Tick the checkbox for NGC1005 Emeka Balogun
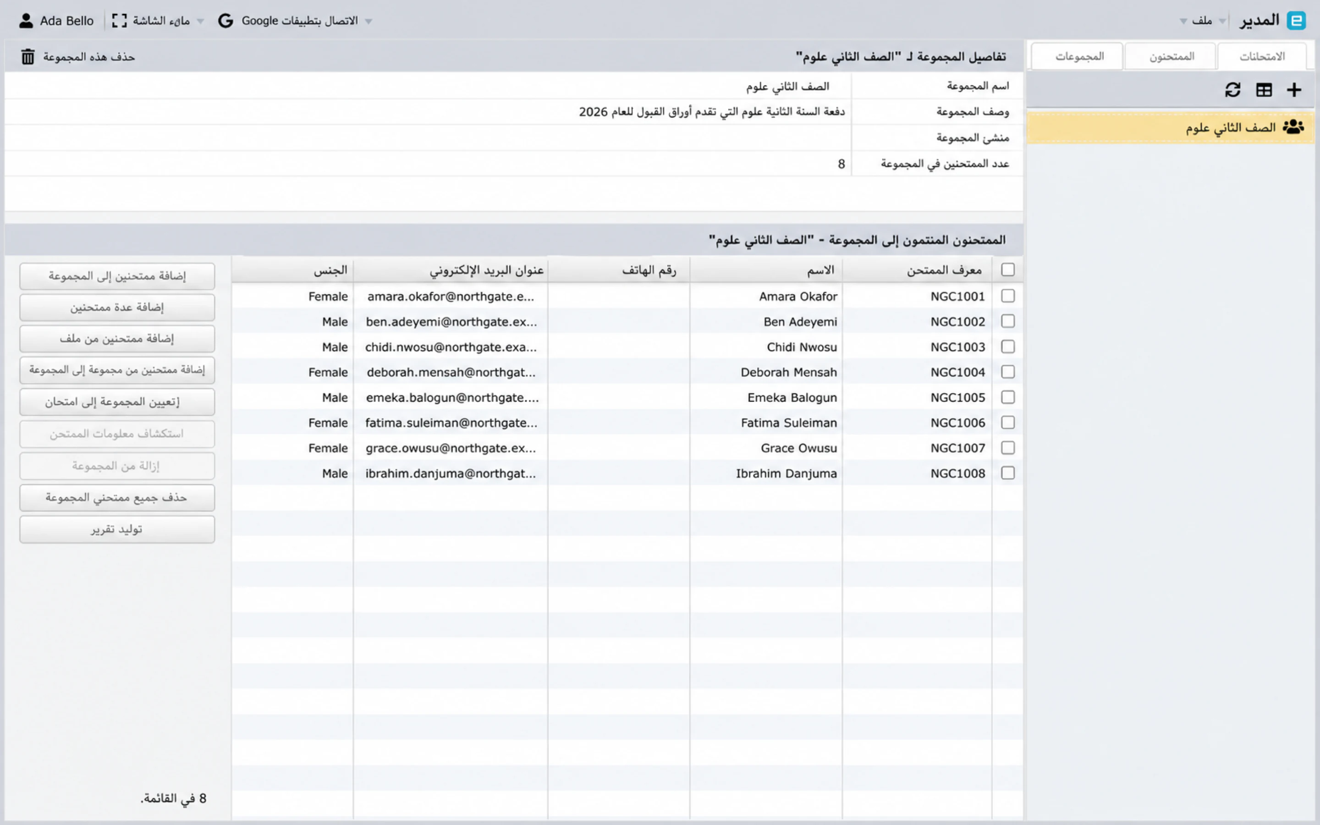This screenshot has height=825, width=1320. (x=1007, y=397)
